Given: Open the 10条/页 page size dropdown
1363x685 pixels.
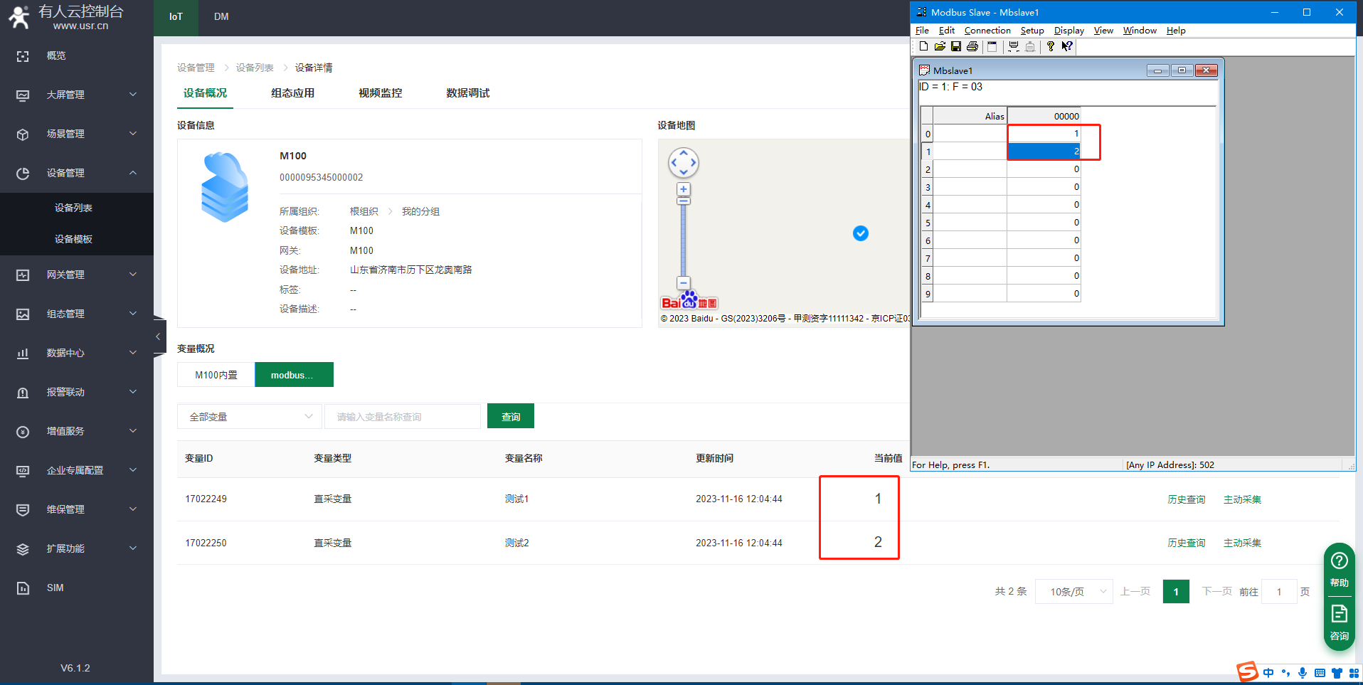Looking at the screenshot, I should click(1074, 592).
